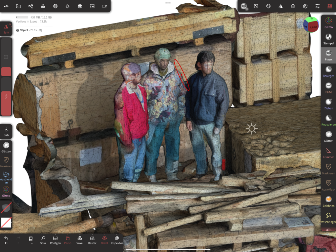Image resolution: width=336 pixels, height=252 pixels.
Task: Click the Solo button
Action: click(43, 240)
